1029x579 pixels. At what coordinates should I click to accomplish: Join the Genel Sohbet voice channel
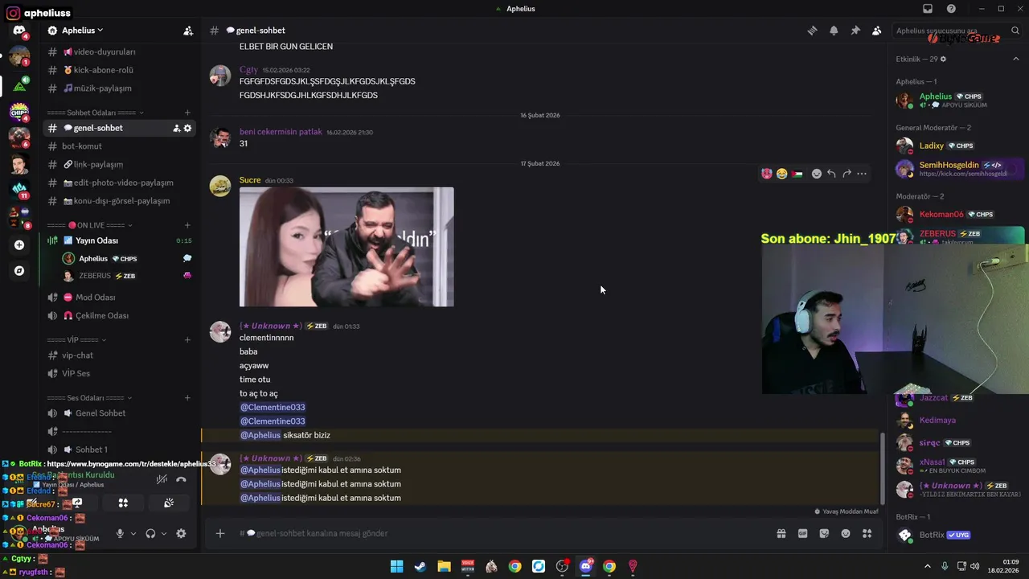119,413
